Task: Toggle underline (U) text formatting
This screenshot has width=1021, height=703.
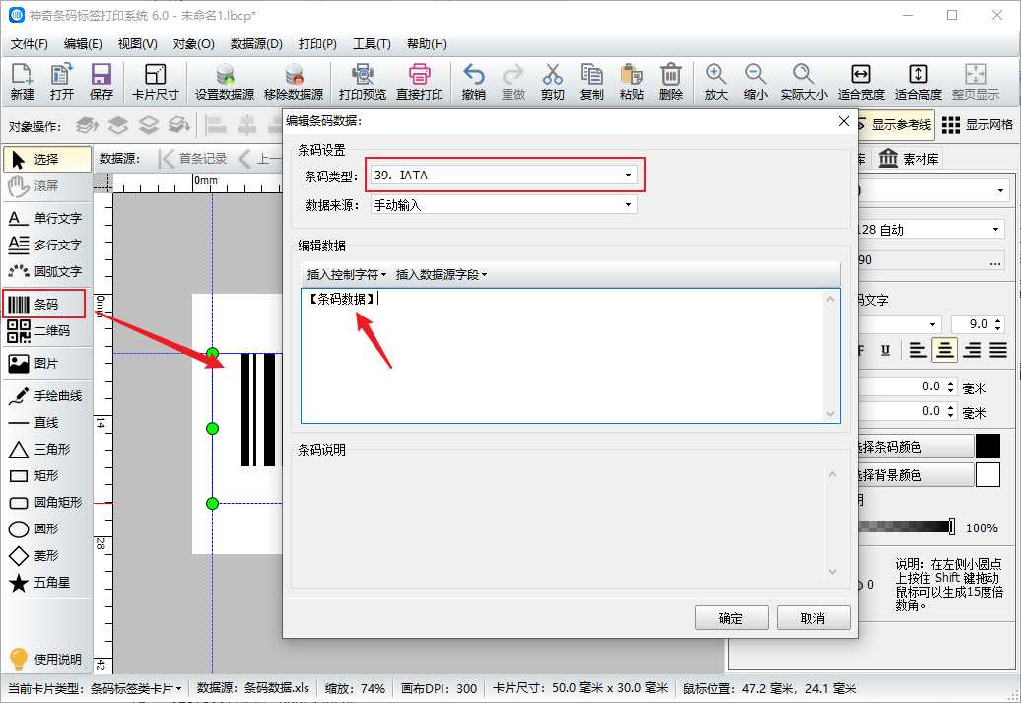Action: click(x=885, y=351)
